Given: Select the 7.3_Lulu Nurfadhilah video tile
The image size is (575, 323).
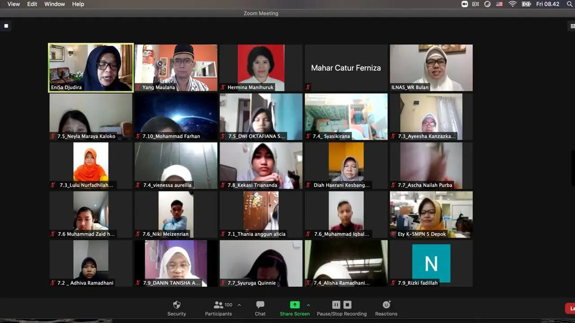Looking at the screenshot, I should point(91,166).
